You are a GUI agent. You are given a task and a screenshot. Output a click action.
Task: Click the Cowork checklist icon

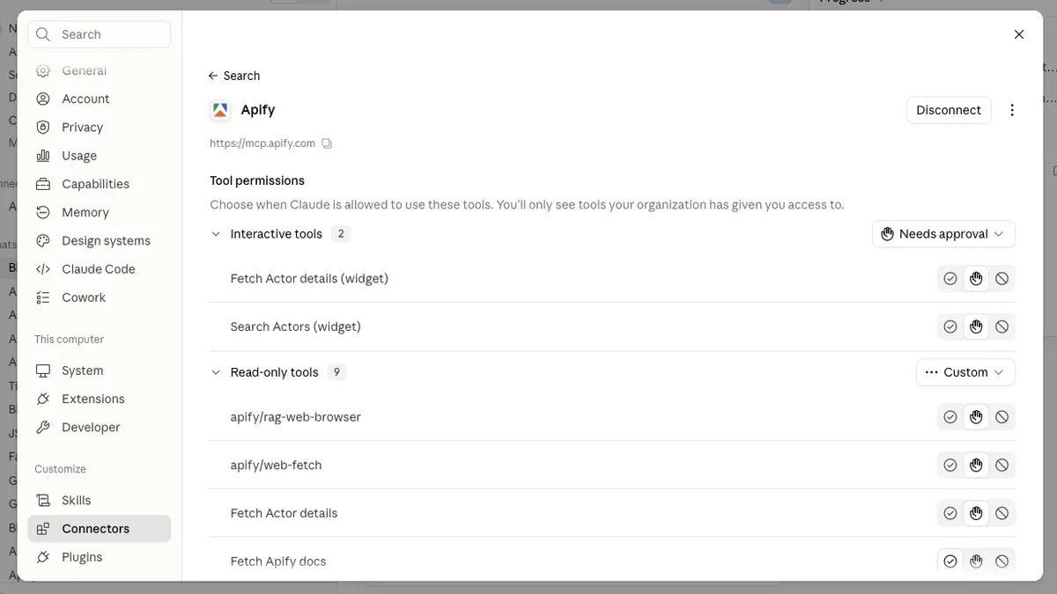click(x=43, y=297)
